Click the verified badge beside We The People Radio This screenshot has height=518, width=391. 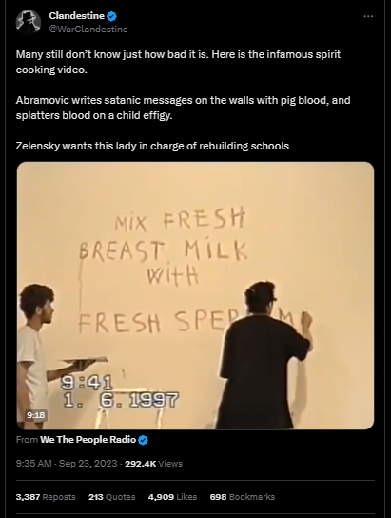(143, 440)
